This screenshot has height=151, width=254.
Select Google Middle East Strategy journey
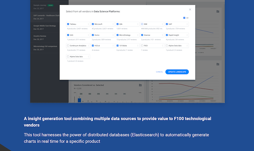[x=44, y=26]
